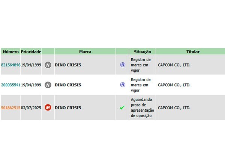Click CAPCOM CO., LTD. in the last row
The width and height of the screenshot is (225, 168).
tap(174, 108)
